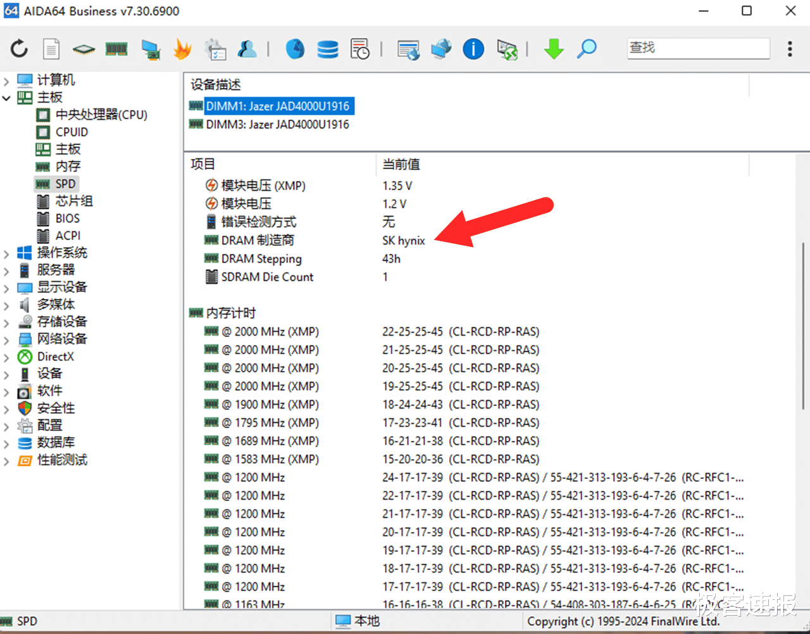
Task: Open the three-dot menu
Action: 790,49
